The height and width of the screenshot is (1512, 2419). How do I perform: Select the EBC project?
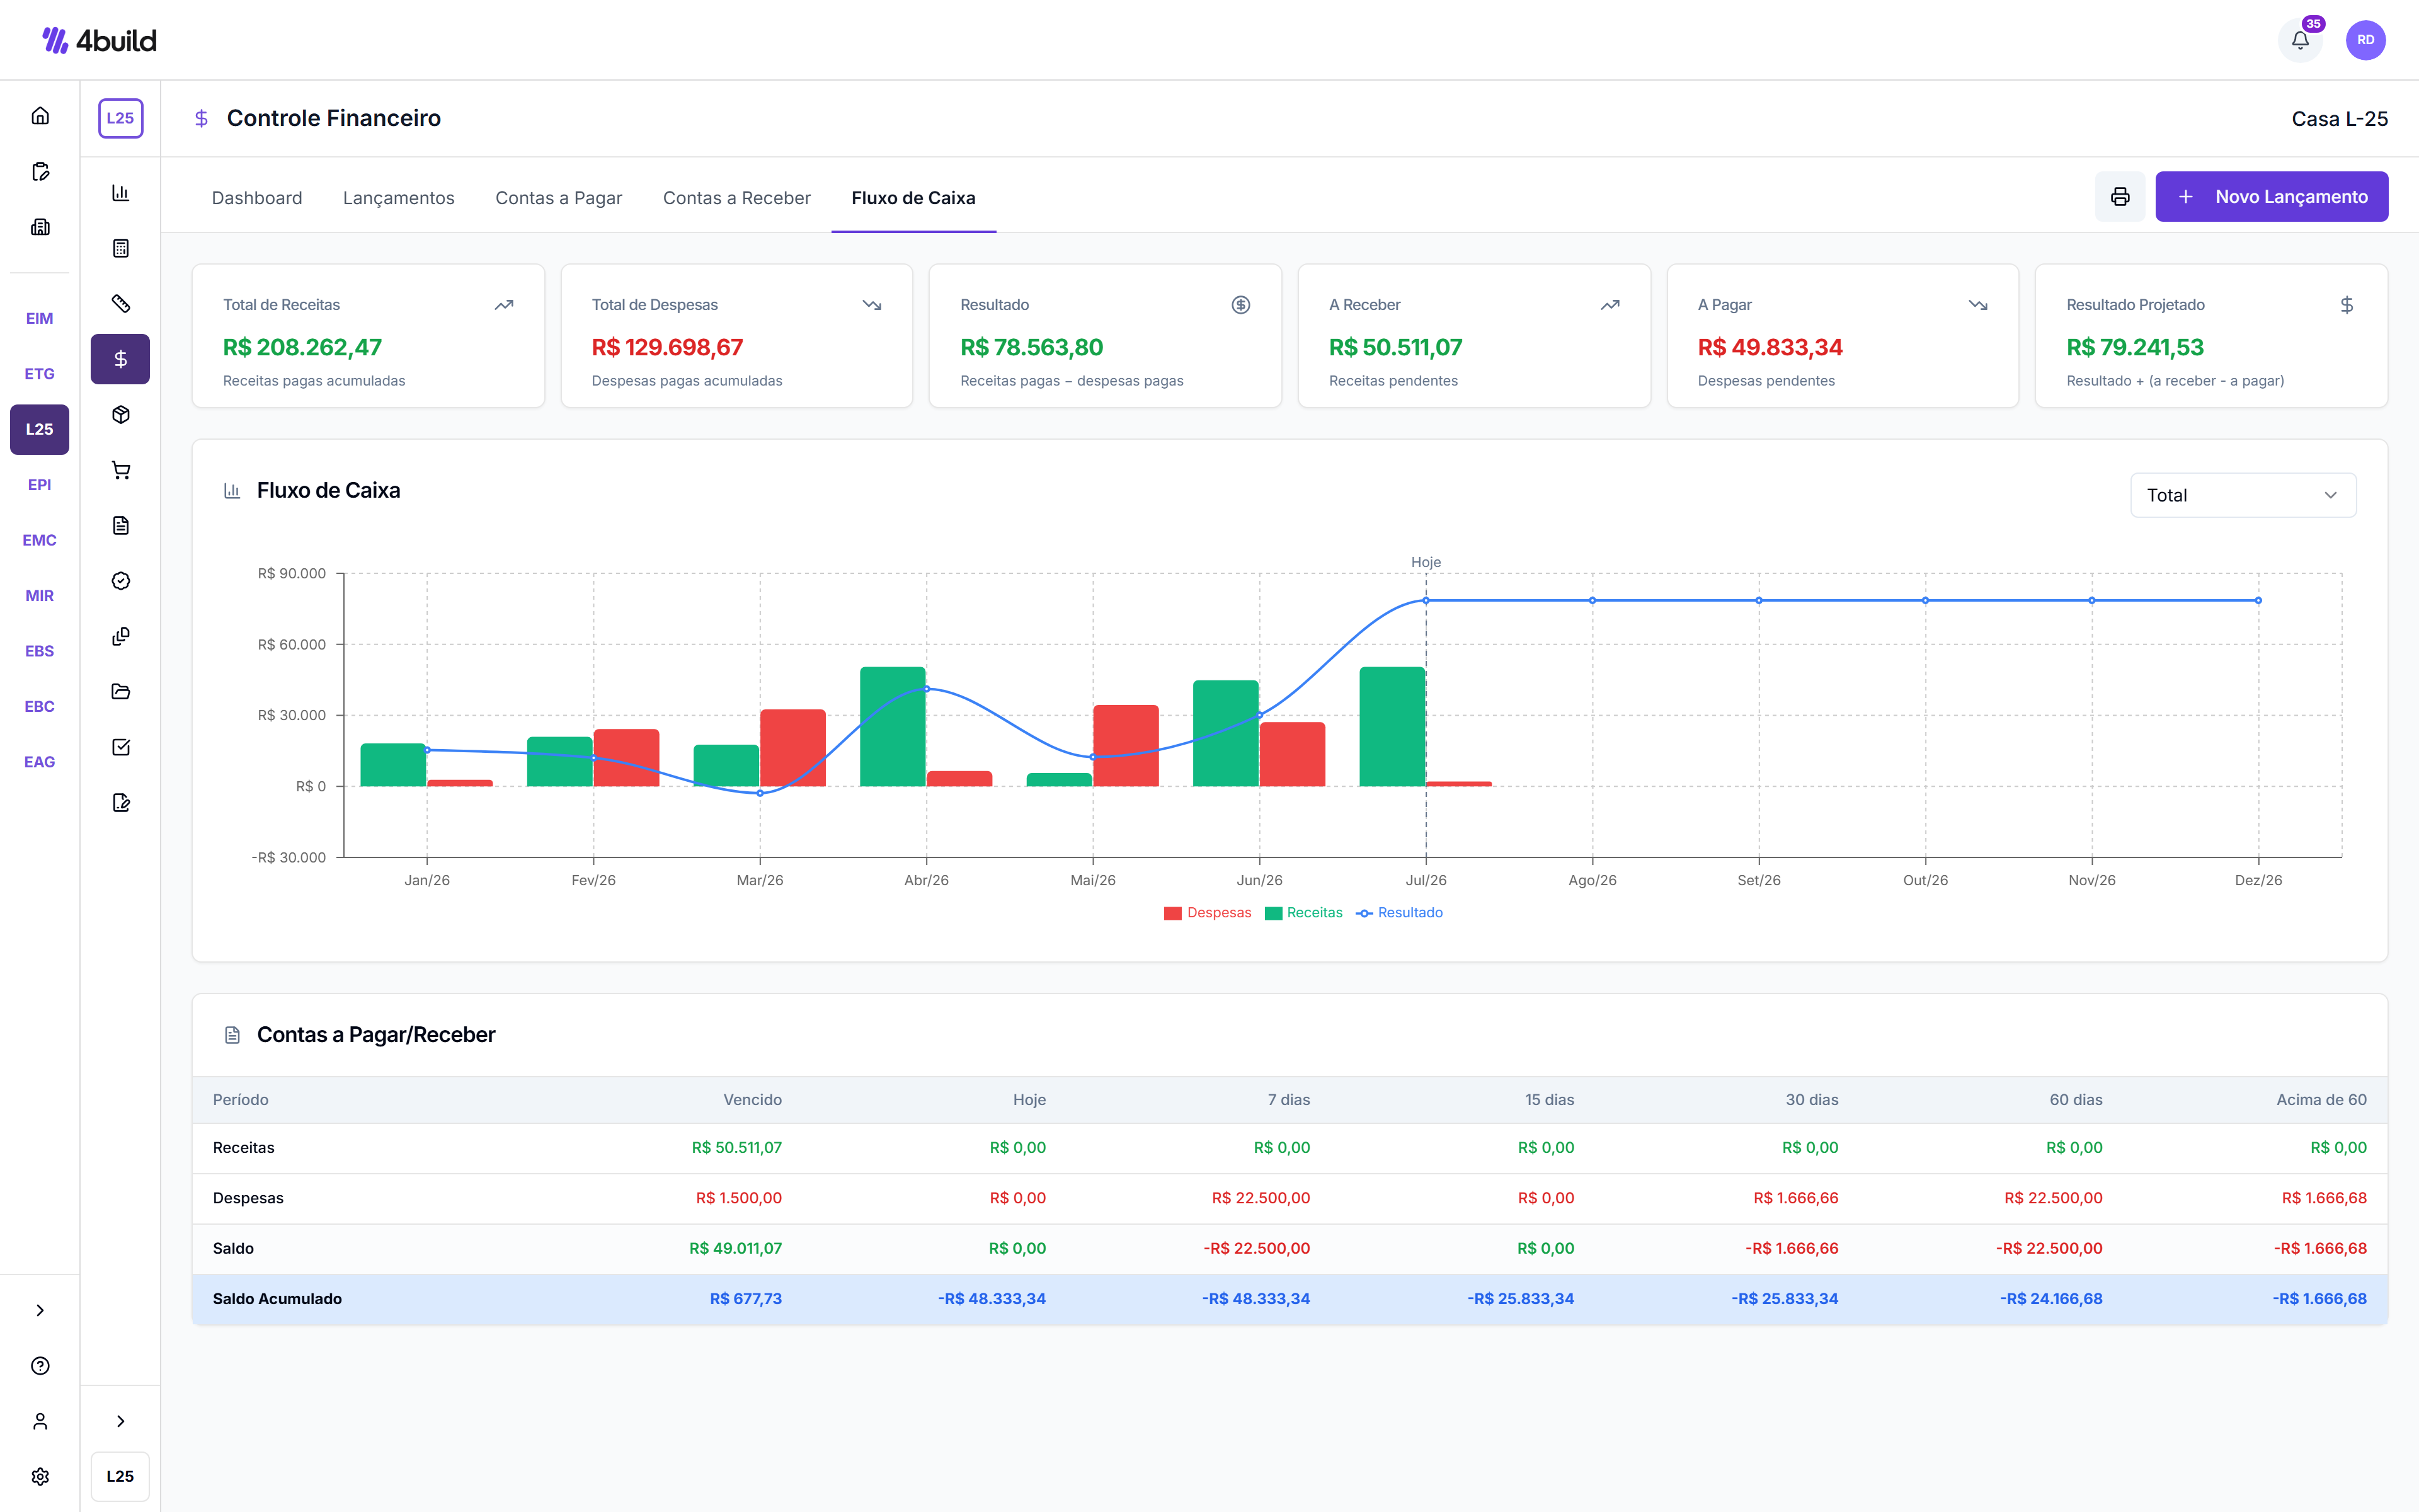pos(40,707)
